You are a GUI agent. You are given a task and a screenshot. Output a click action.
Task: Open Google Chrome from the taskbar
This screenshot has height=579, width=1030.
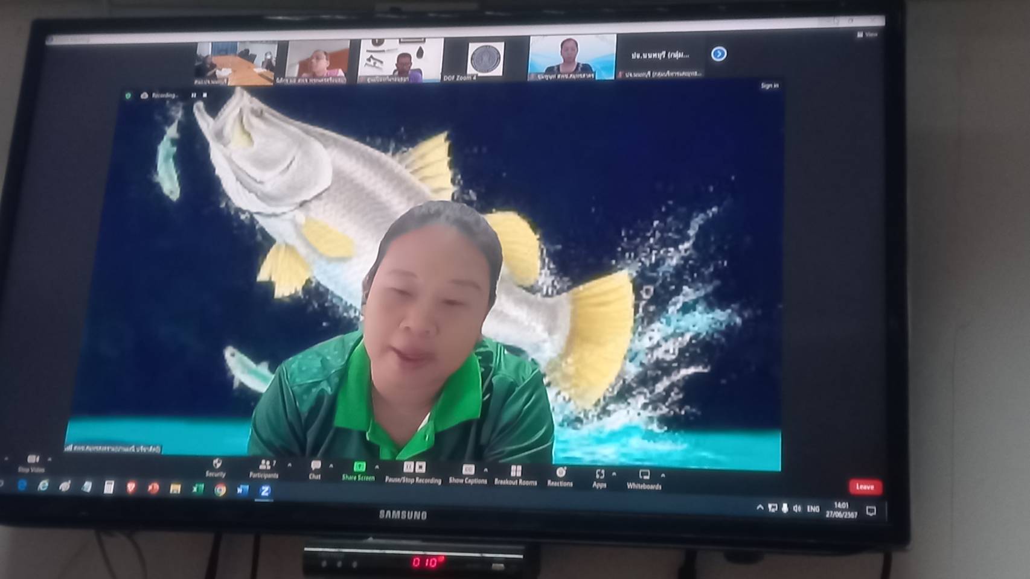coord(220,490)
